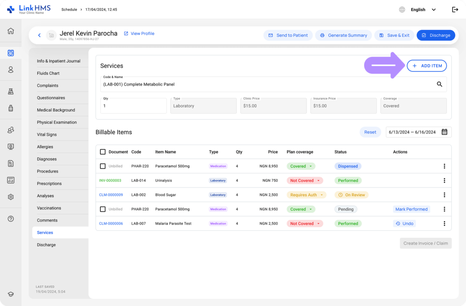Viewport: 466px width, 306px height.
Task: Open the home icon in left sidebar
Action: 11,31
